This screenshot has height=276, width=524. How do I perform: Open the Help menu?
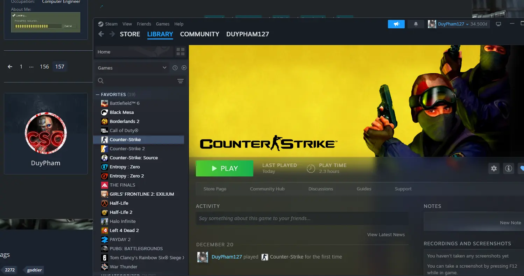point(179,24)
